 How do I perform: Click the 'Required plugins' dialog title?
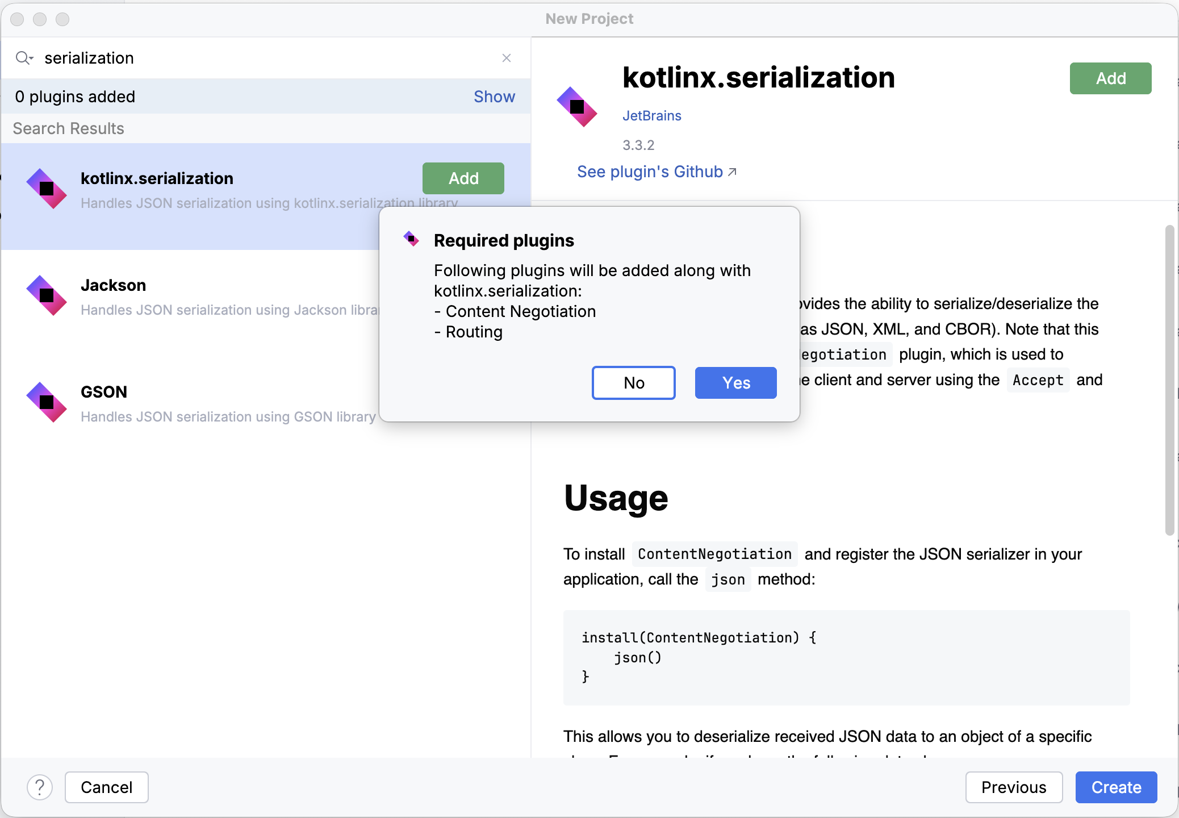[504, 240]
